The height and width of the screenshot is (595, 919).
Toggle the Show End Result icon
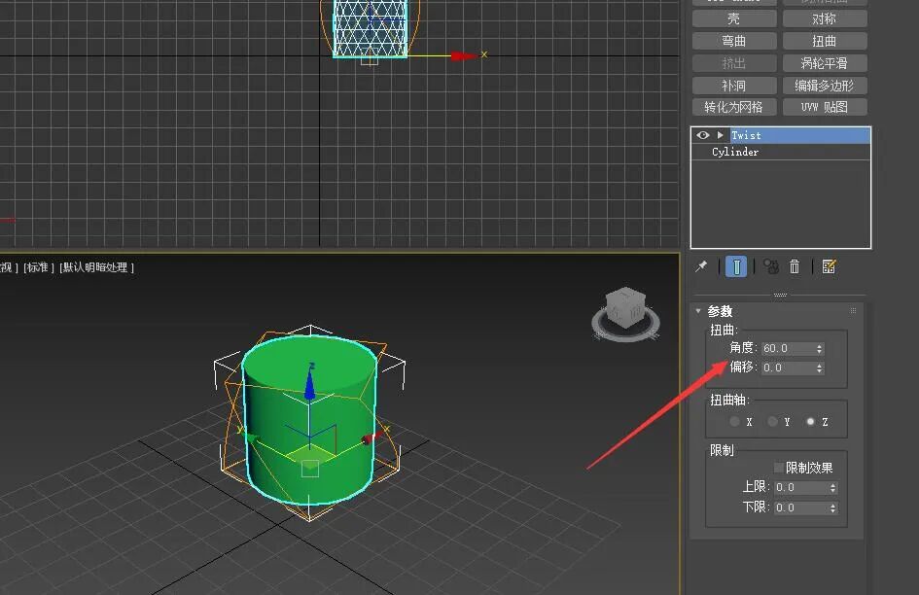[736, 266]
